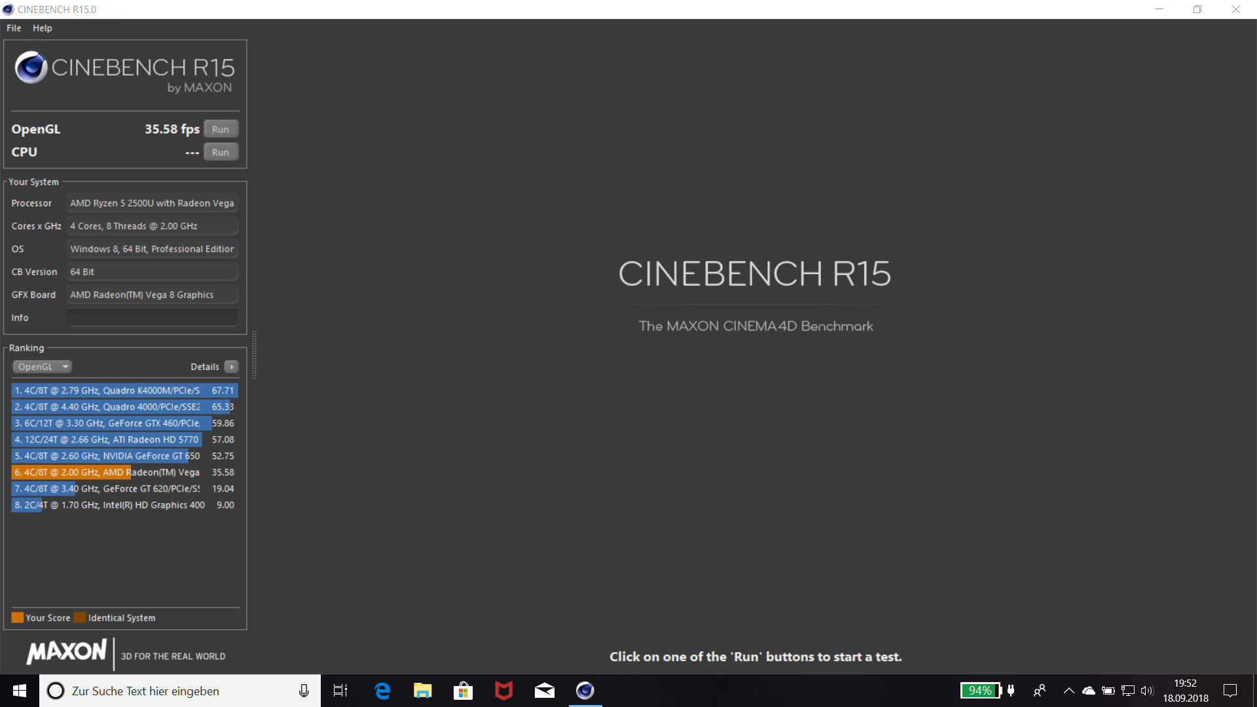Open McAfee icon on taskbar

[503, 691]
